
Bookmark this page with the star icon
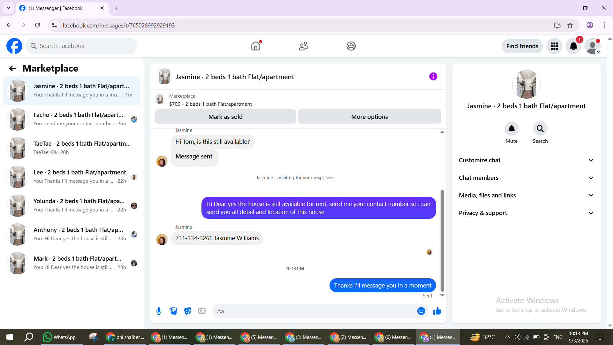tap(570, 25)
